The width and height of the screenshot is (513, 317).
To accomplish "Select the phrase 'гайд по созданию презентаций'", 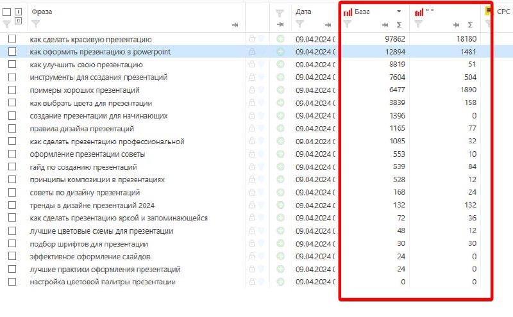I will (83, 167).
